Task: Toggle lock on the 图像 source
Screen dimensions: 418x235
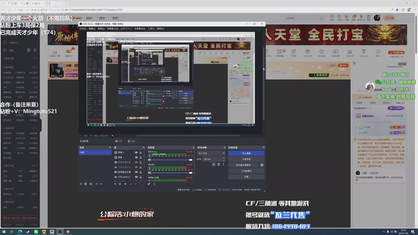Action: [x=141, y=157]
